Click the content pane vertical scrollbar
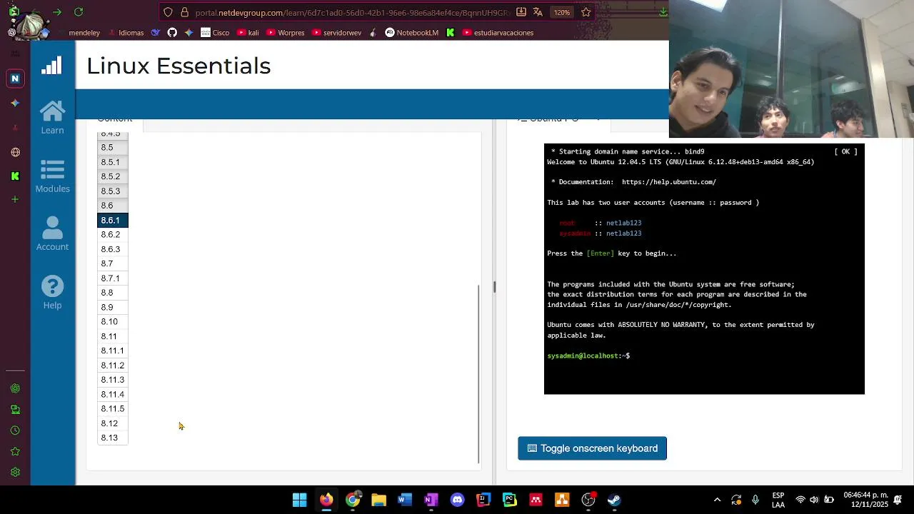The height and width of the screenshot is (514, 914). 478,374
